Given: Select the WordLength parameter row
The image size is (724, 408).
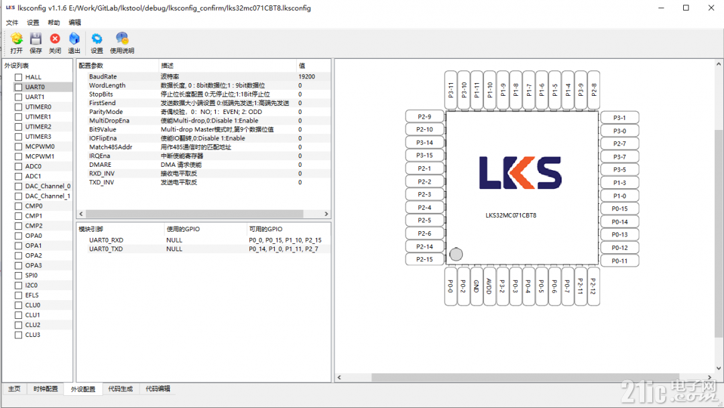Looking at the screenshot, I should click(204, 85).
